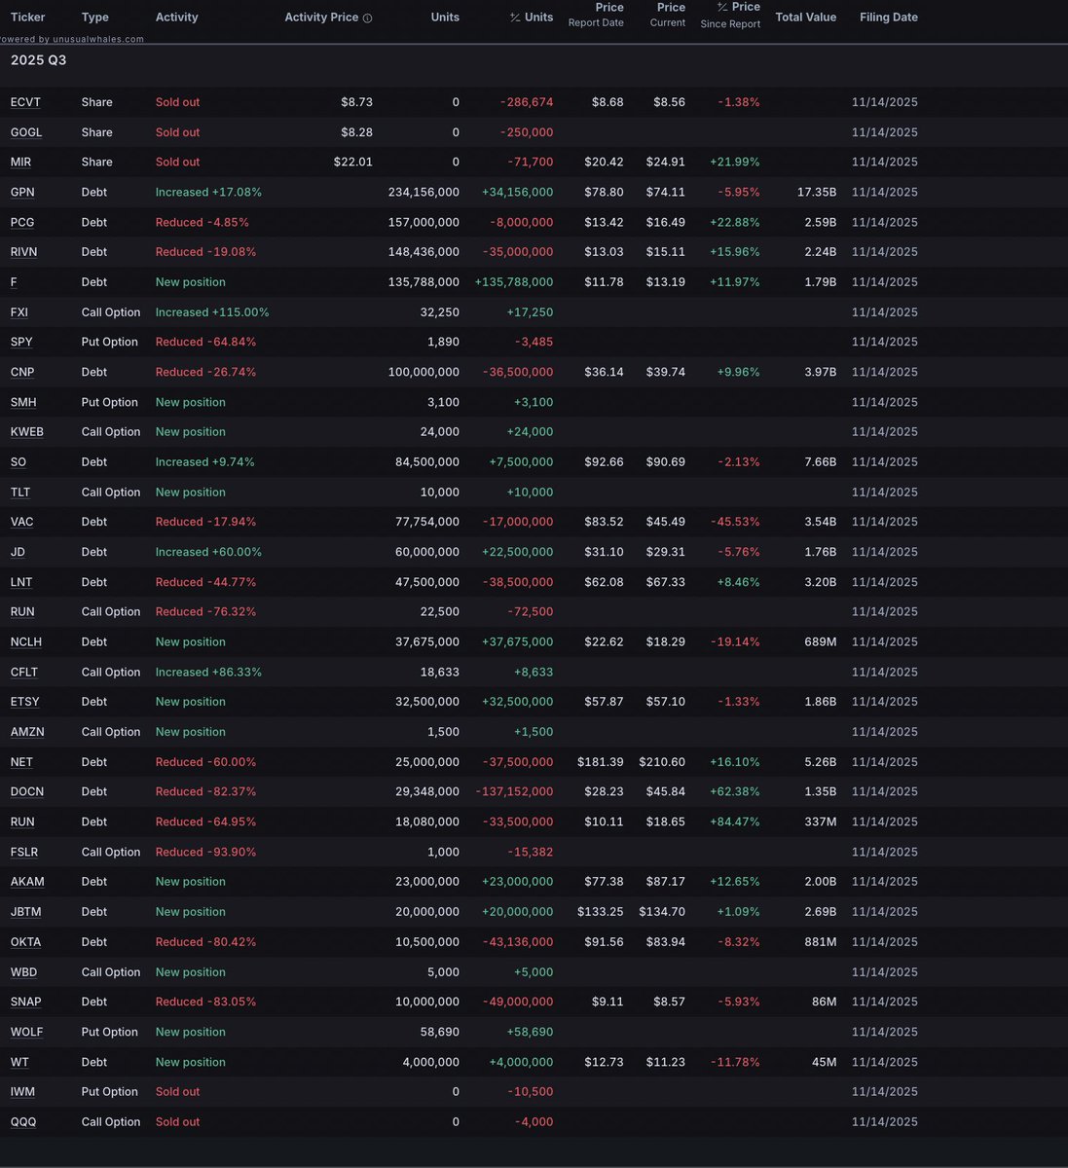This screenshot has width=1068, height=1168.
Task: Select the 45M total value cell
Action: [x=824, y=1062]
